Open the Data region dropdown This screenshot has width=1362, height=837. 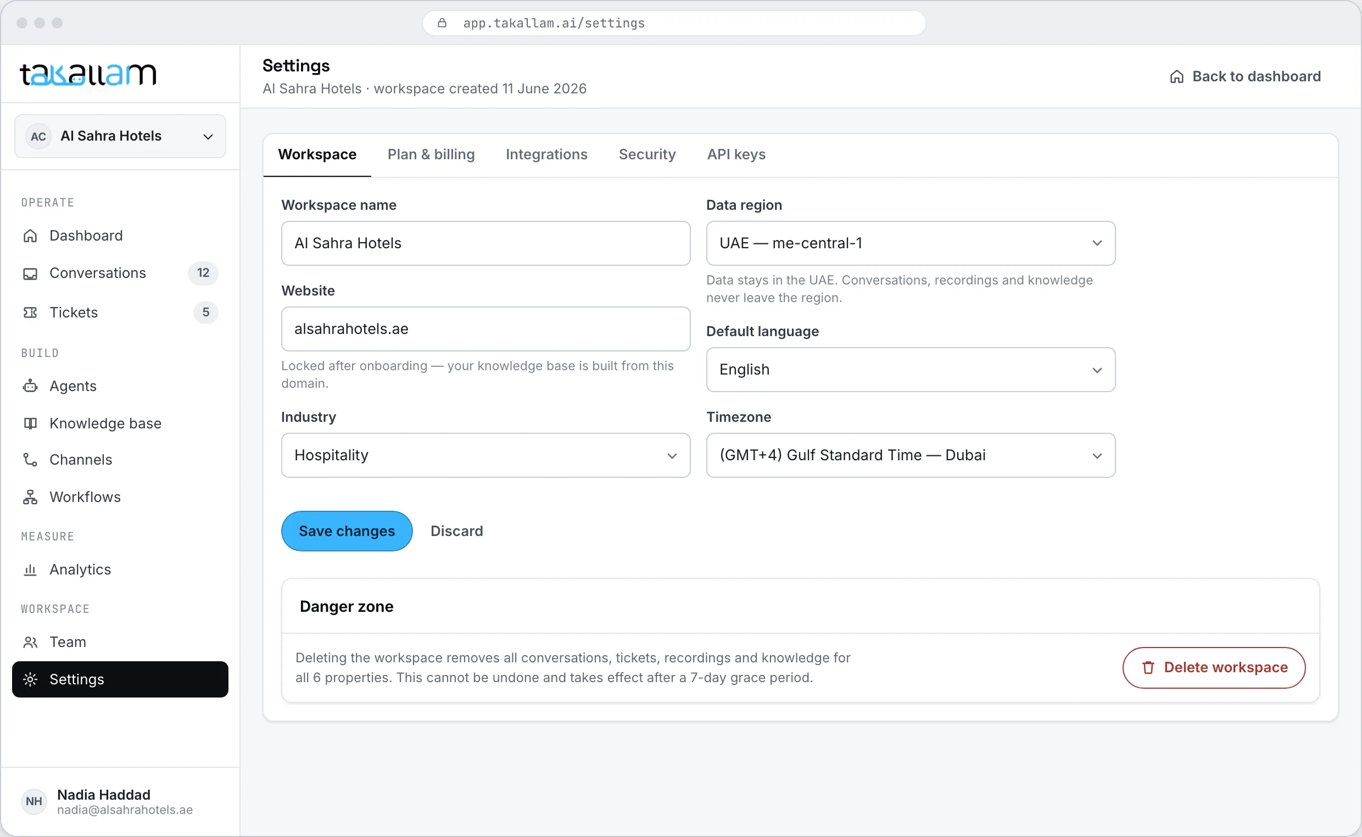911,243
